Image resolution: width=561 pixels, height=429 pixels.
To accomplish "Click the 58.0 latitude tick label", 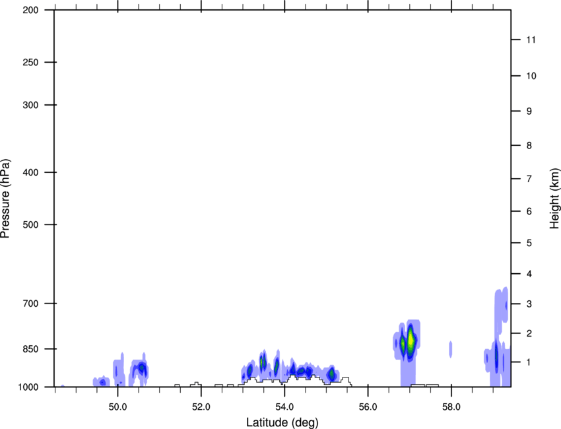I will [451, 407].
